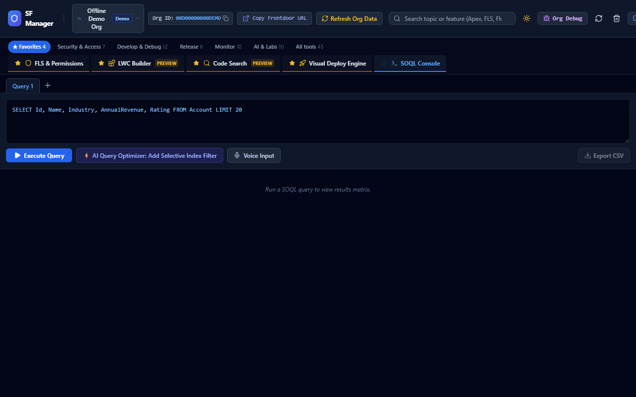Click the trash can icon in header

point(617,18)
